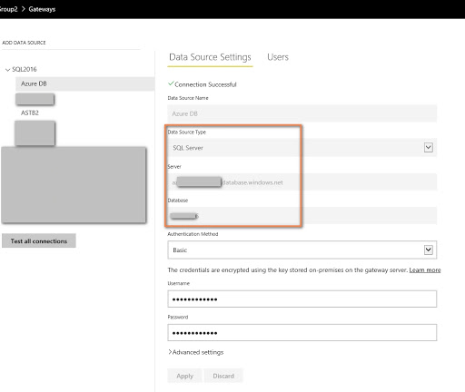
Task: Click the Basic authentication combo box
Action: 302,250
